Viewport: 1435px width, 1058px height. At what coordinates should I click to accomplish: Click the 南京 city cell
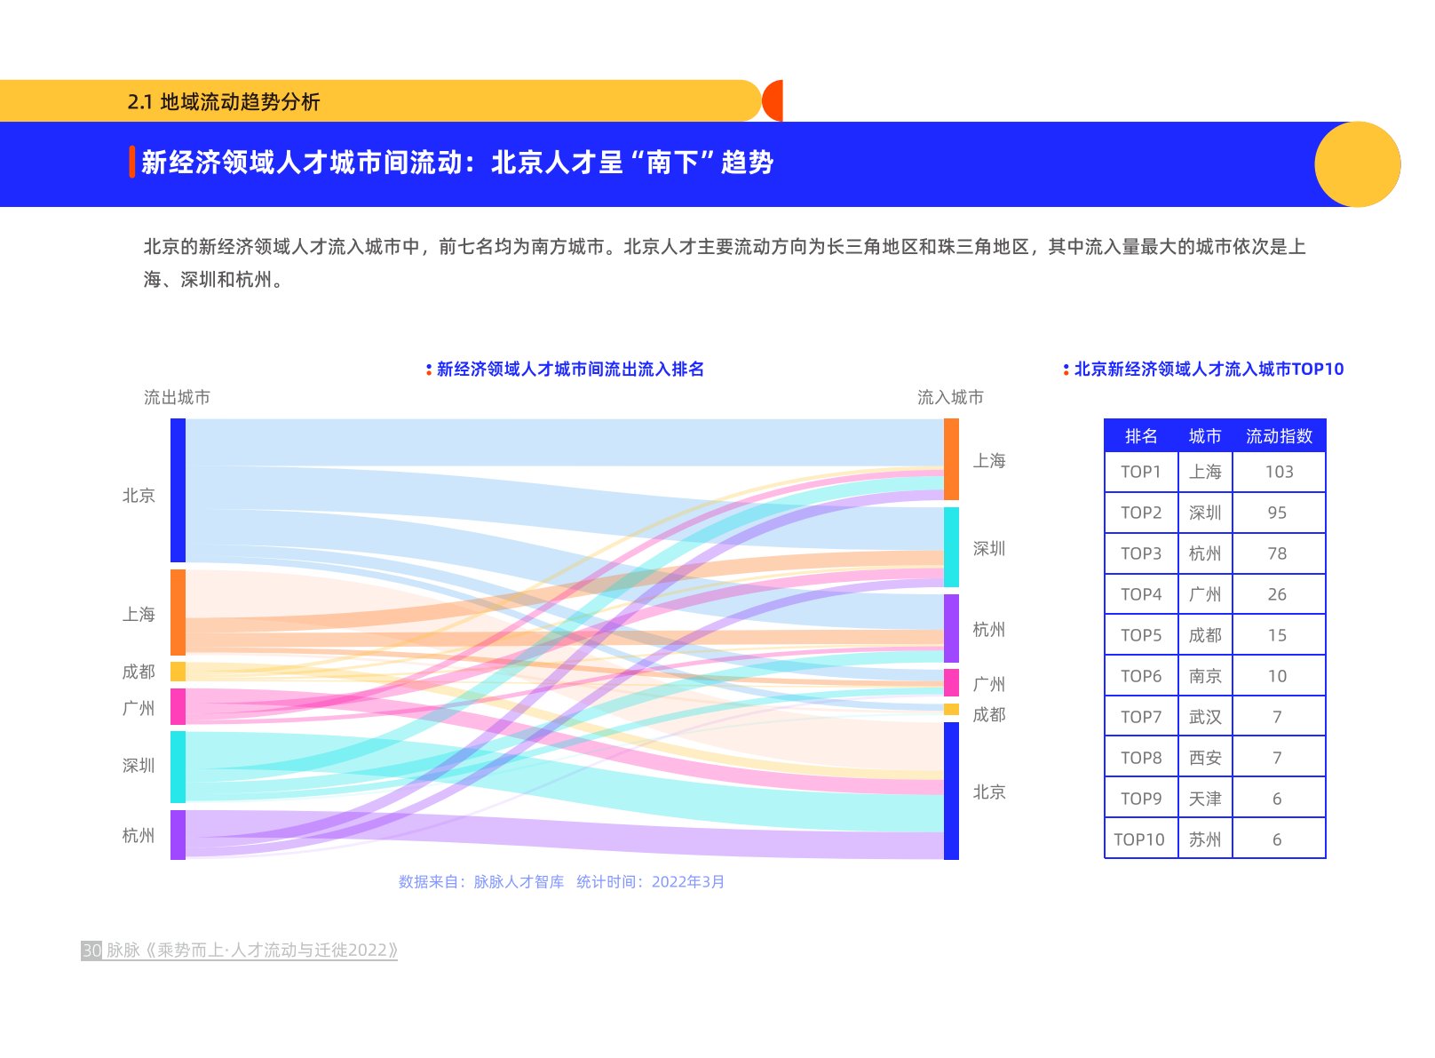pyautogui.click(x=1205, y=676)
